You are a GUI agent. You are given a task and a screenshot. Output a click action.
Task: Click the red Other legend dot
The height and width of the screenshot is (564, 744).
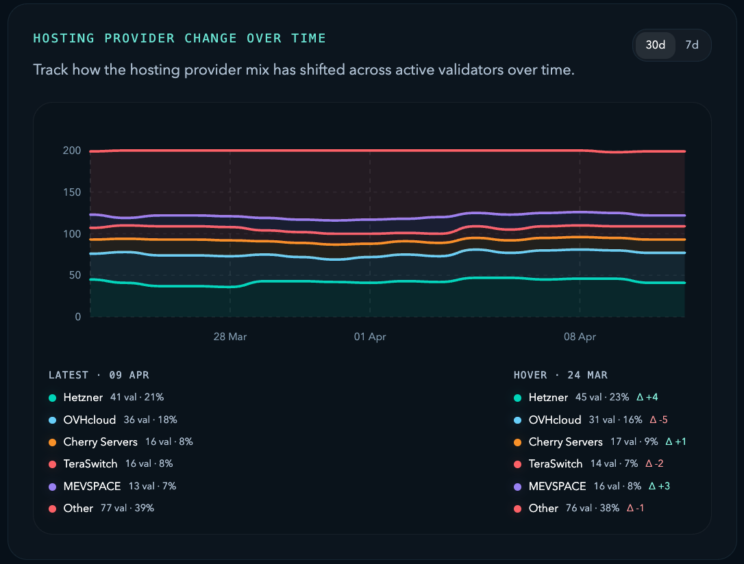point(51,509)
